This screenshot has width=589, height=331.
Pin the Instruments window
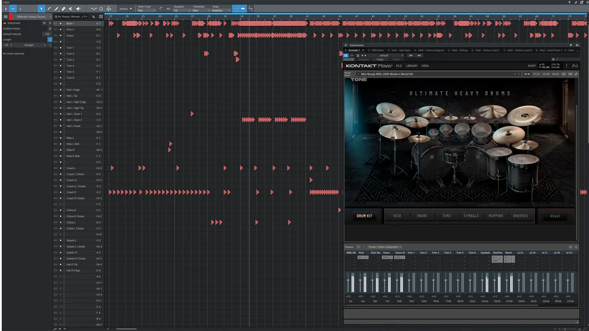(x=571, y=45)
